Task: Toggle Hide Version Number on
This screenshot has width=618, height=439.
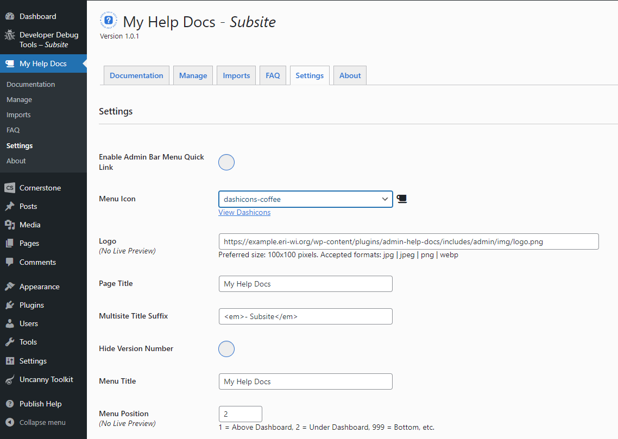Action: tap(226, 348)
